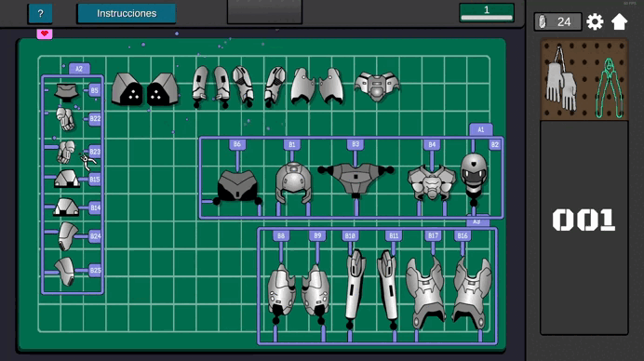Select the B17 leg armor part
This screenshot has width=644, height=361.
[425, 291]
